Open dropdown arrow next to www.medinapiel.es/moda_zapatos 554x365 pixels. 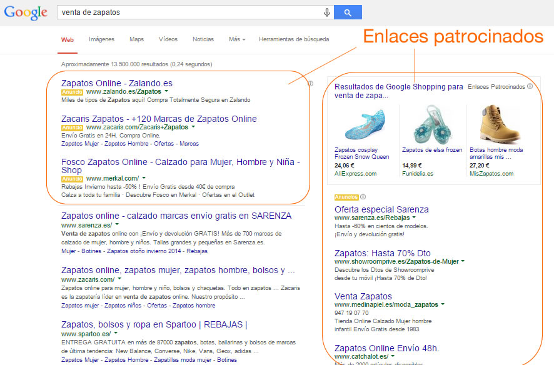coord(443,304)
